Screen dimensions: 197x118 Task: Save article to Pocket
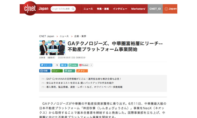point(84,65)
